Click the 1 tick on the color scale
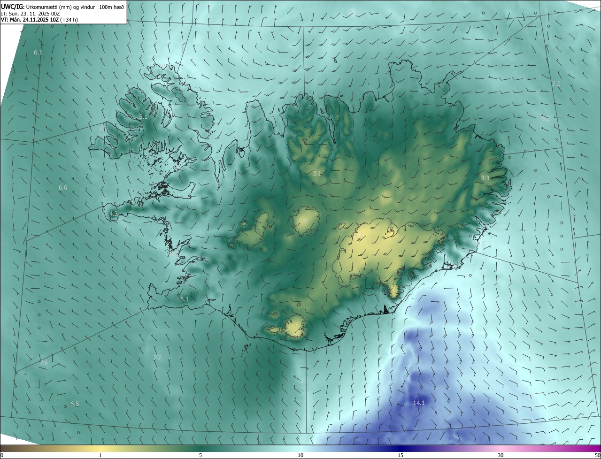The height and width of the screenshot is (459, 601). click(x=100, y=456)
